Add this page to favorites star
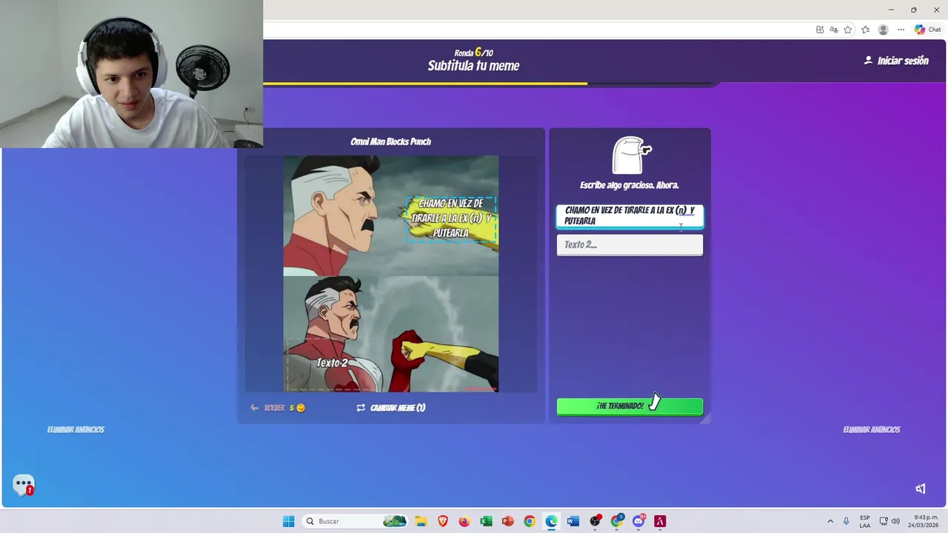Image resolution: width=948 pixels, height=533 pixels. tap(848, 30)
